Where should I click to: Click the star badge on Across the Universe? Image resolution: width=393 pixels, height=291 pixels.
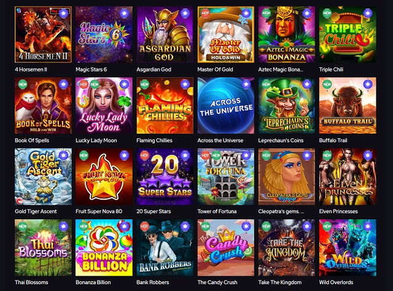tap(246, 84)
